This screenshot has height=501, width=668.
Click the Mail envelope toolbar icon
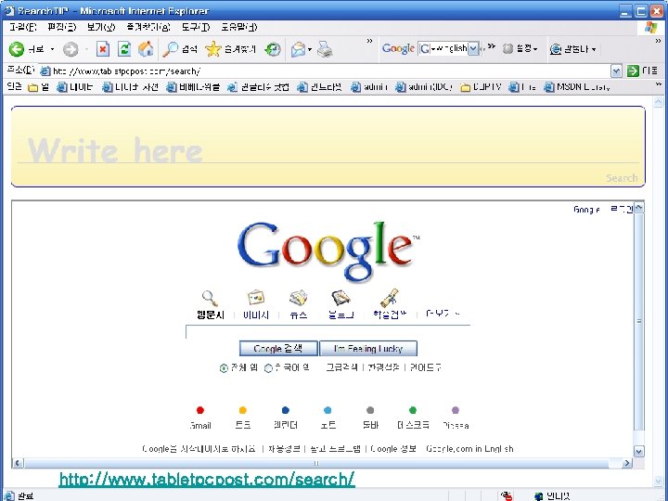coord(298,49)
